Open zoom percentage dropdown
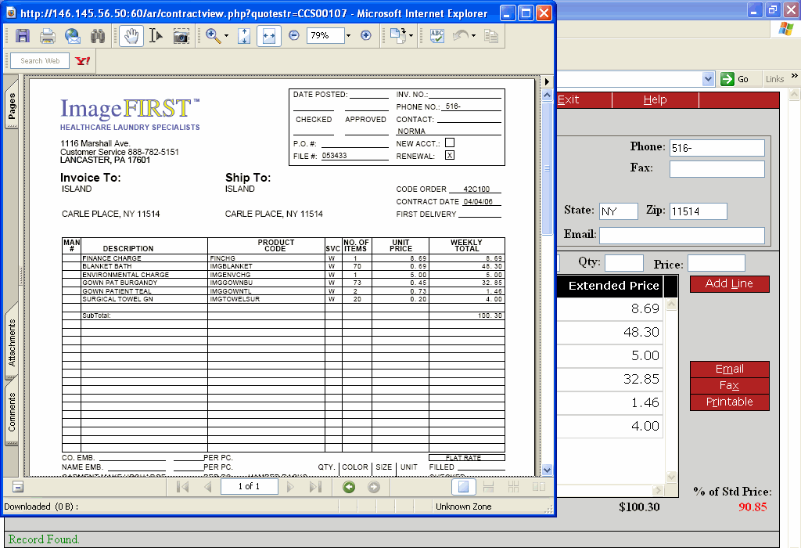Image resolution: width=801 pixels, height=548 pixels. tap(348, 36)
